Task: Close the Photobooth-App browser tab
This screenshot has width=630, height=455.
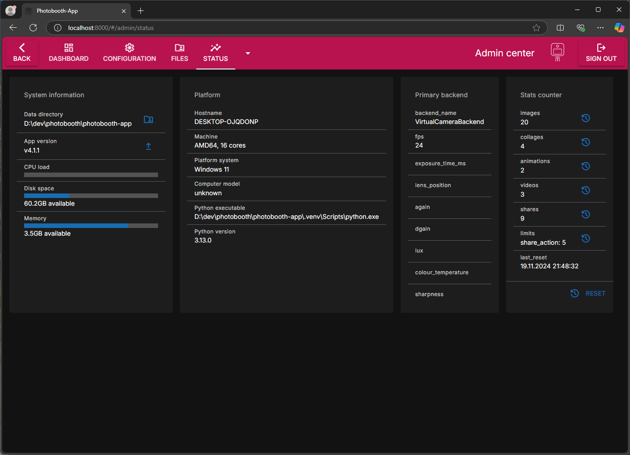Action: (124, 11)
